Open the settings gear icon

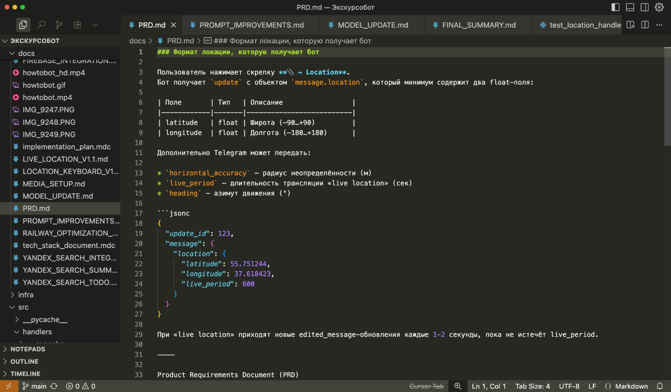pos(659,7)
